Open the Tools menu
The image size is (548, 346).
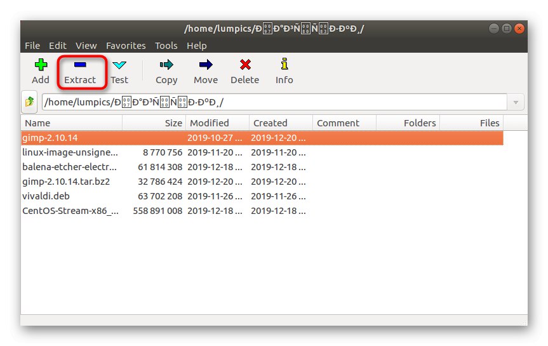tap(166, 46)
